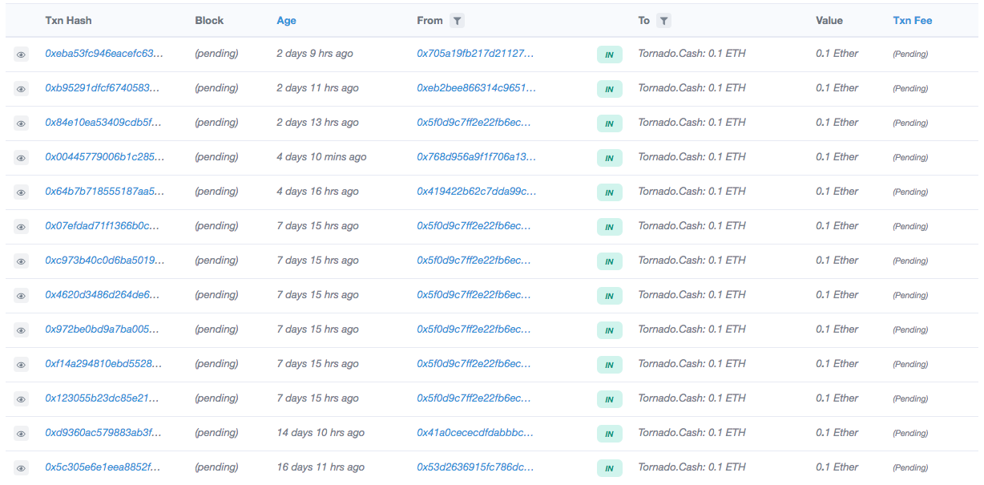Open eye preview for transaction 0xeba53fc946

21,55
